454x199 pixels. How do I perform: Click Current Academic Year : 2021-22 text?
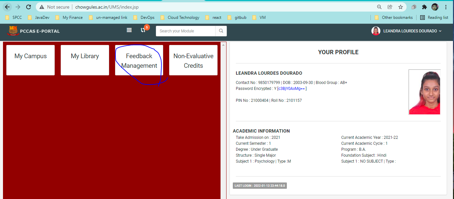point(369,138)
